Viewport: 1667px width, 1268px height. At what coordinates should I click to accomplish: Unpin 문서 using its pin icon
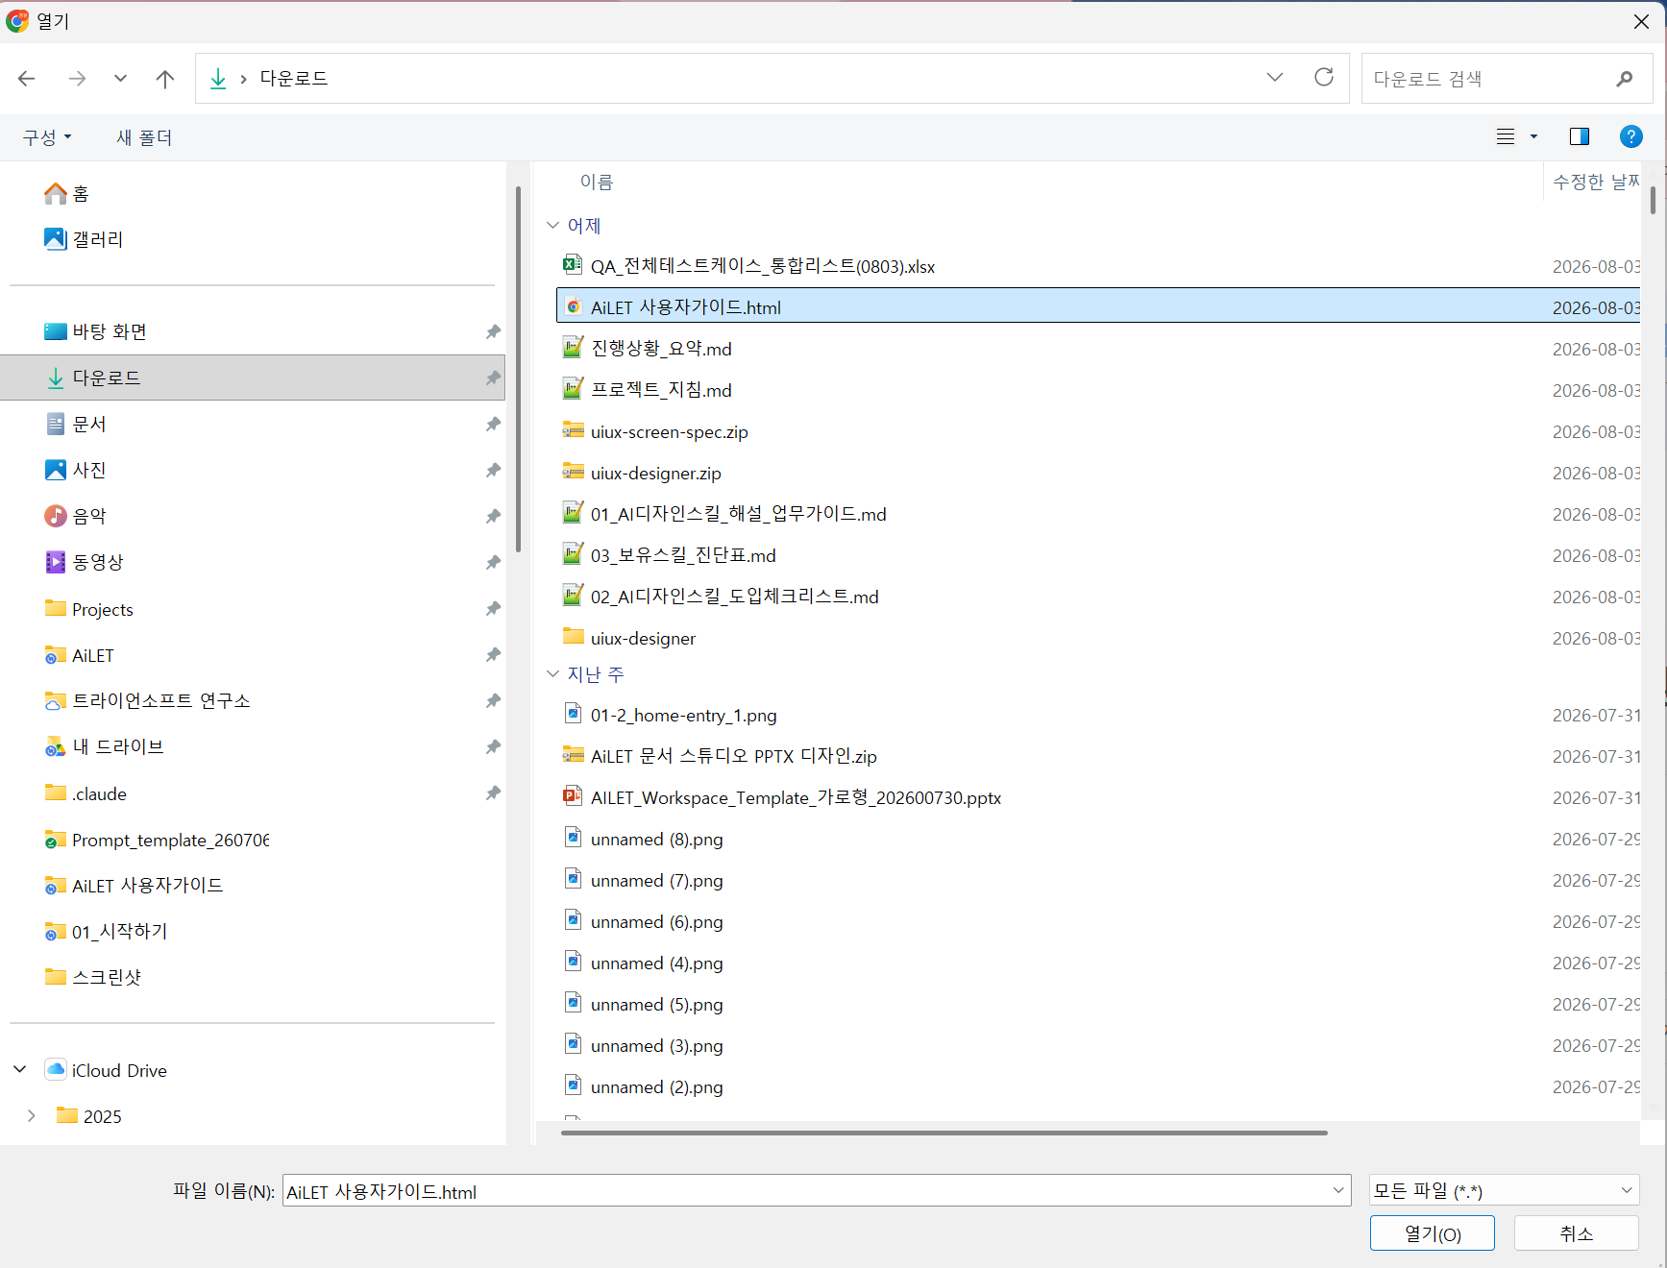(x=493, y=424)
